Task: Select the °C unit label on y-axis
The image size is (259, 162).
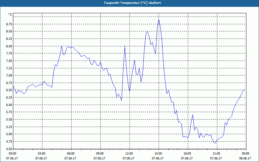Action: (10, 15)
